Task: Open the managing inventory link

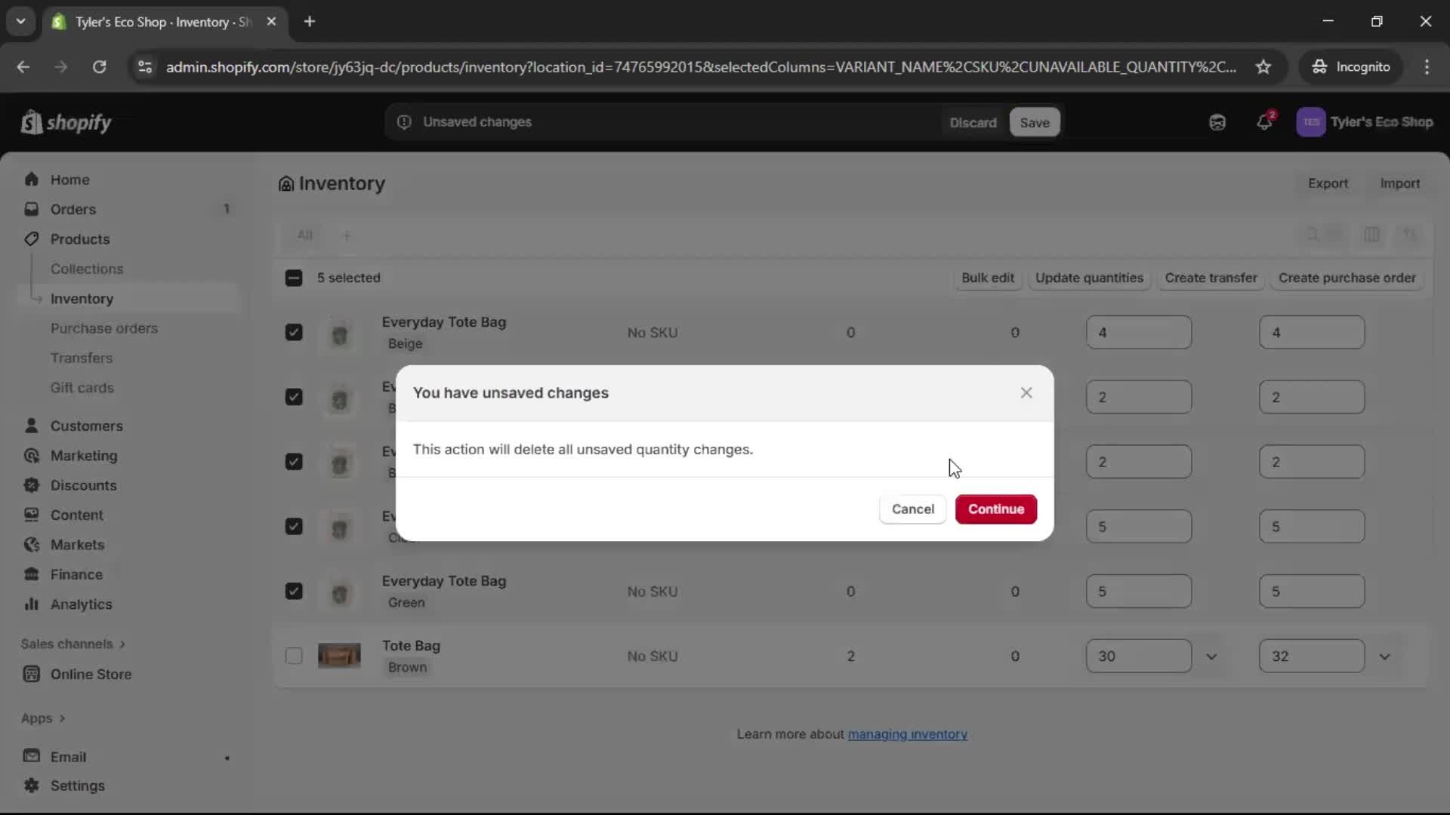Action: (908, 733)
